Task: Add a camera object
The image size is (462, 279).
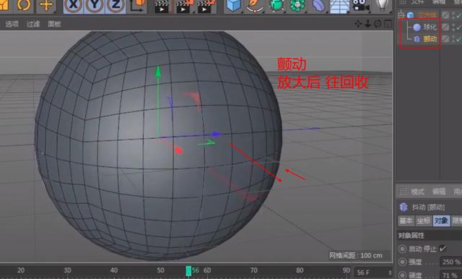Action: coord(361,6)
